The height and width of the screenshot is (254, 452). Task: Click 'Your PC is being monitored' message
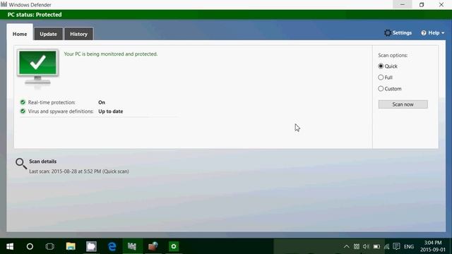(x=111, y=54)
